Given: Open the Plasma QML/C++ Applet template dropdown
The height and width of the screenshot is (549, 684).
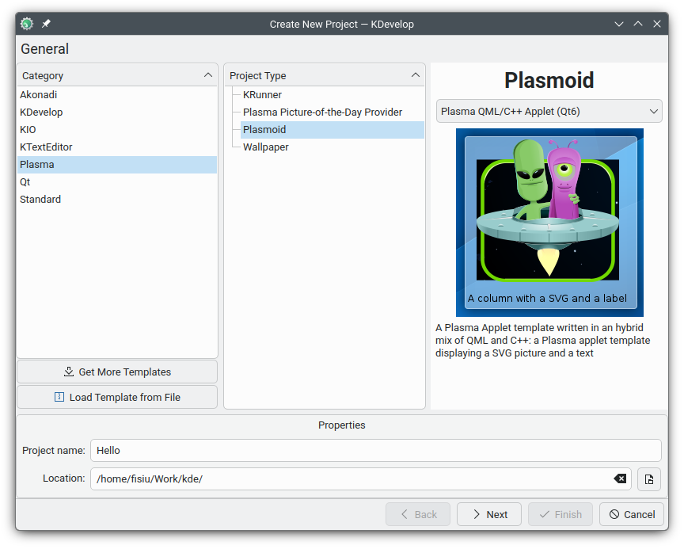Looking at the screenshot, I should pyautogui.click(x=549, y=111).
